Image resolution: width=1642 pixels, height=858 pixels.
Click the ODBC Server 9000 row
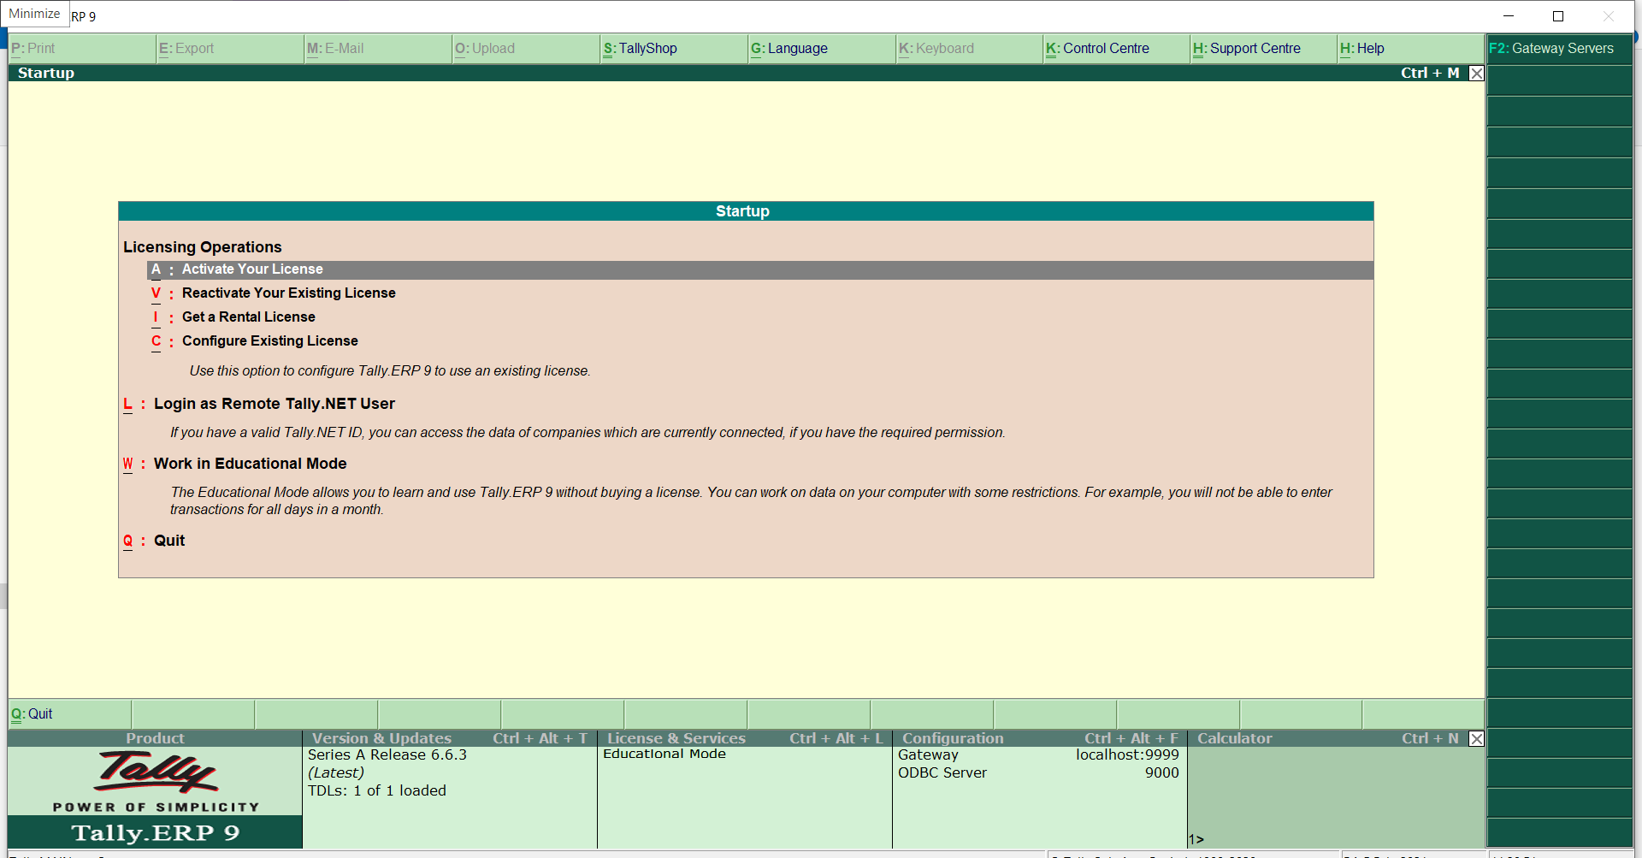[x=1038, y=773]
